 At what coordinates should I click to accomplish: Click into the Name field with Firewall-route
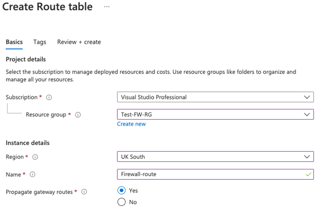(x=210, y=174)
